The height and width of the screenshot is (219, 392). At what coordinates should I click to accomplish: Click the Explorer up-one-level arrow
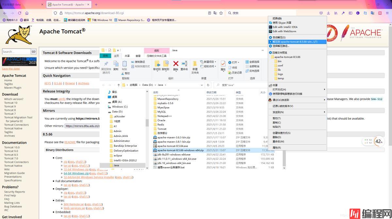118,85
